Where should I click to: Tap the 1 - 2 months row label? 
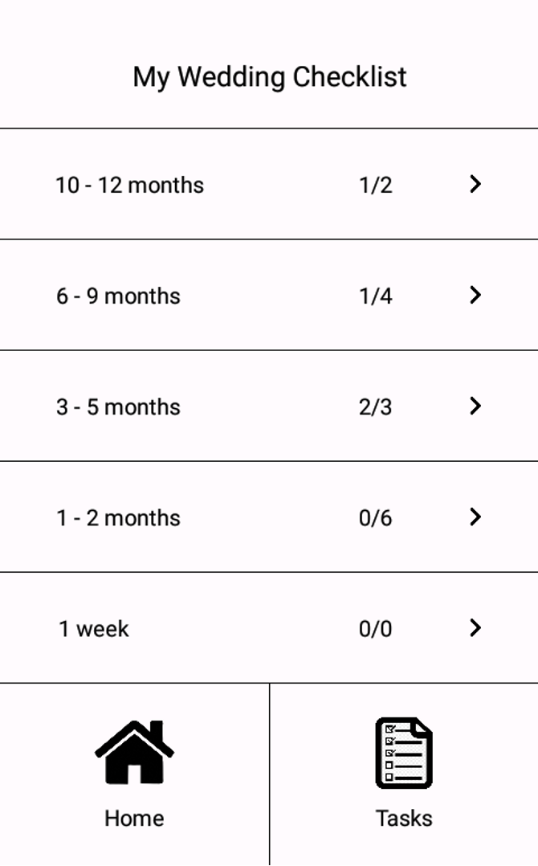[118, 517]
